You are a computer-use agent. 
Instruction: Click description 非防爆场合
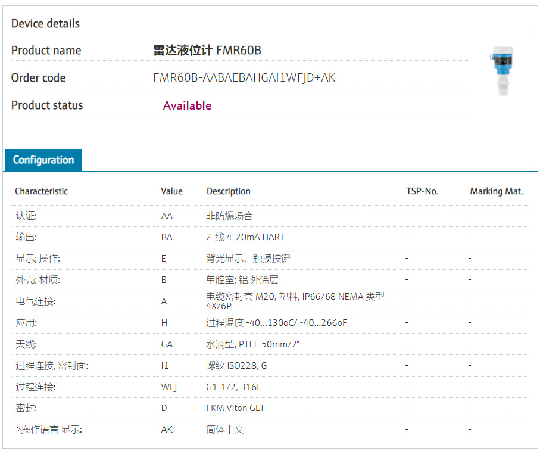pyautogui.click(x=229, y=216)
